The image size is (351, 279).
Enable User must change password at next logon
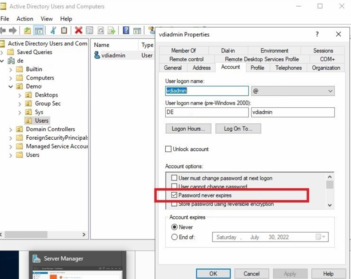point(175,178)
